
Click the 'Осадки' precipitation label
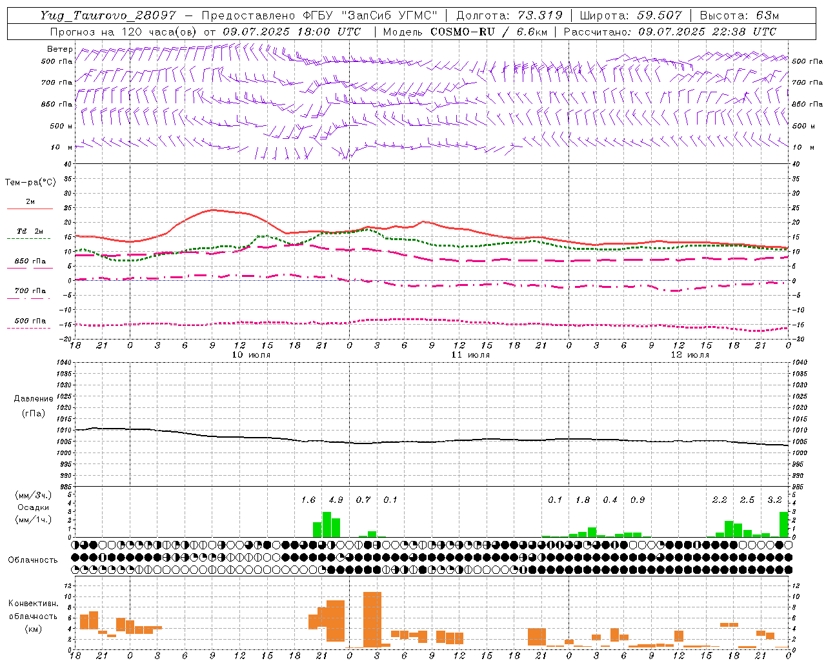coord(34,507)
